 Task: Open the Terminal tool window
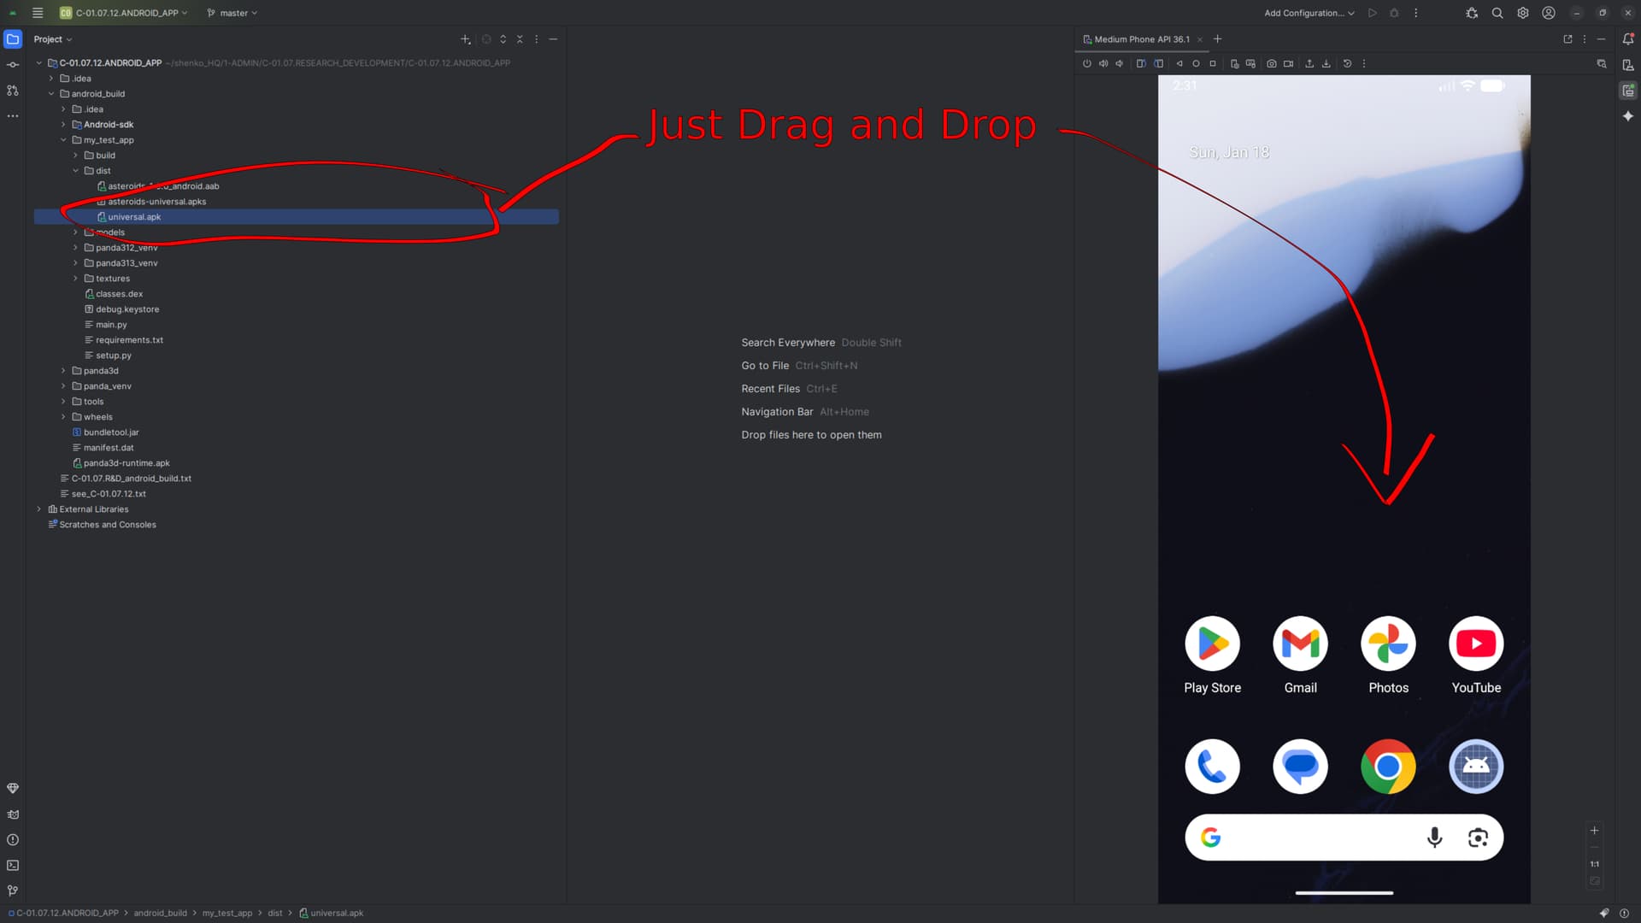13,865
